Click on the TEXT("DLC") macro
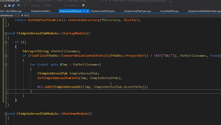The width and height of the screenshot is (221, 125). pos(164,56)
